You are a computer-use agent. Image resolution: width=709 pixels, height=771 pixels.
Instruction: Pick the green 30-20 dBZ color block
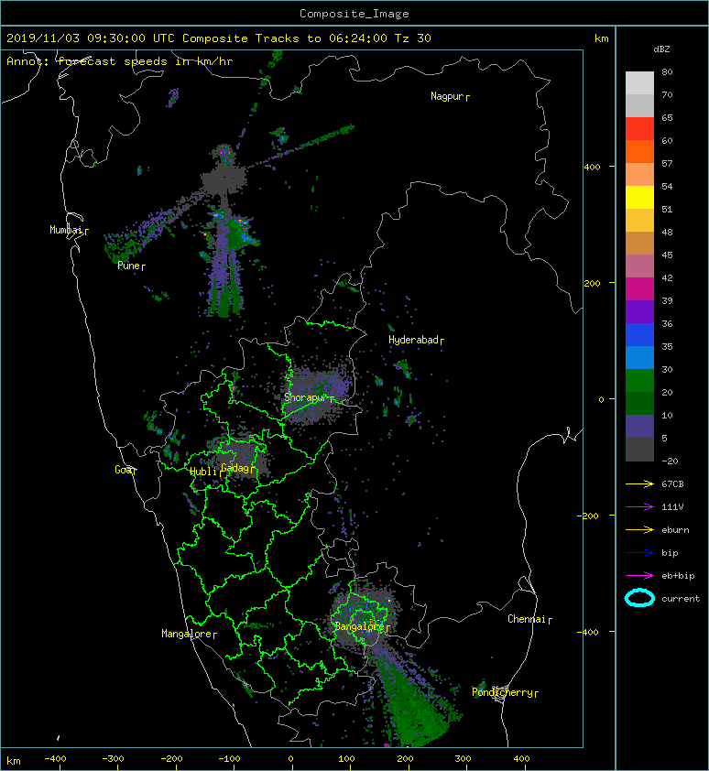(x=639, y=381)
